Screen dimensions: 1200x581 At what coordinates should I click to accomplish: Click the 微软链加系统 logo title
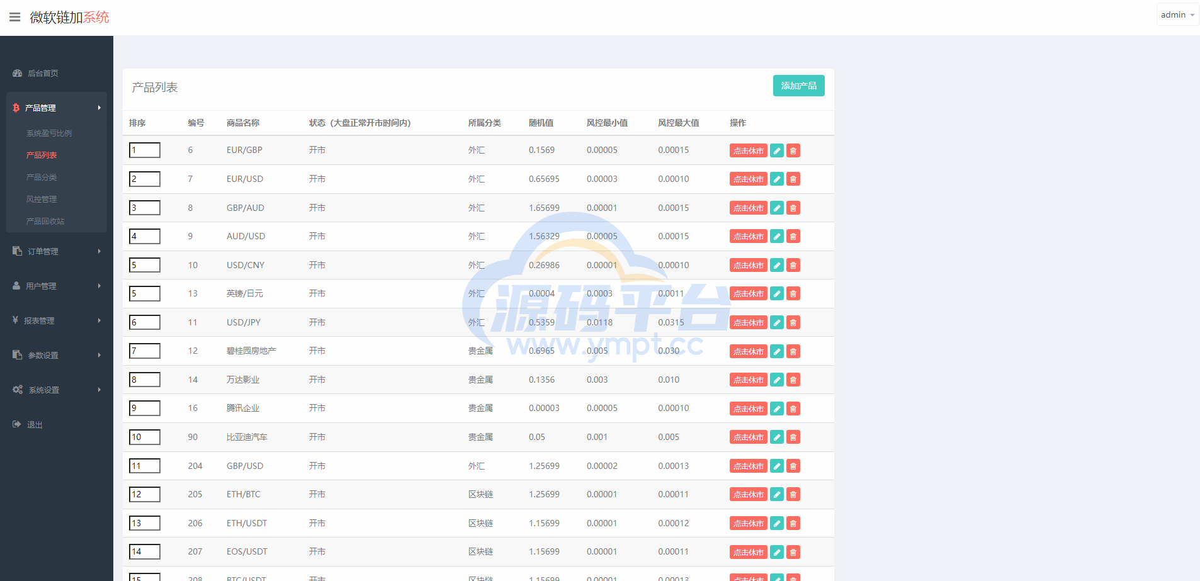[x=69, y=17]
